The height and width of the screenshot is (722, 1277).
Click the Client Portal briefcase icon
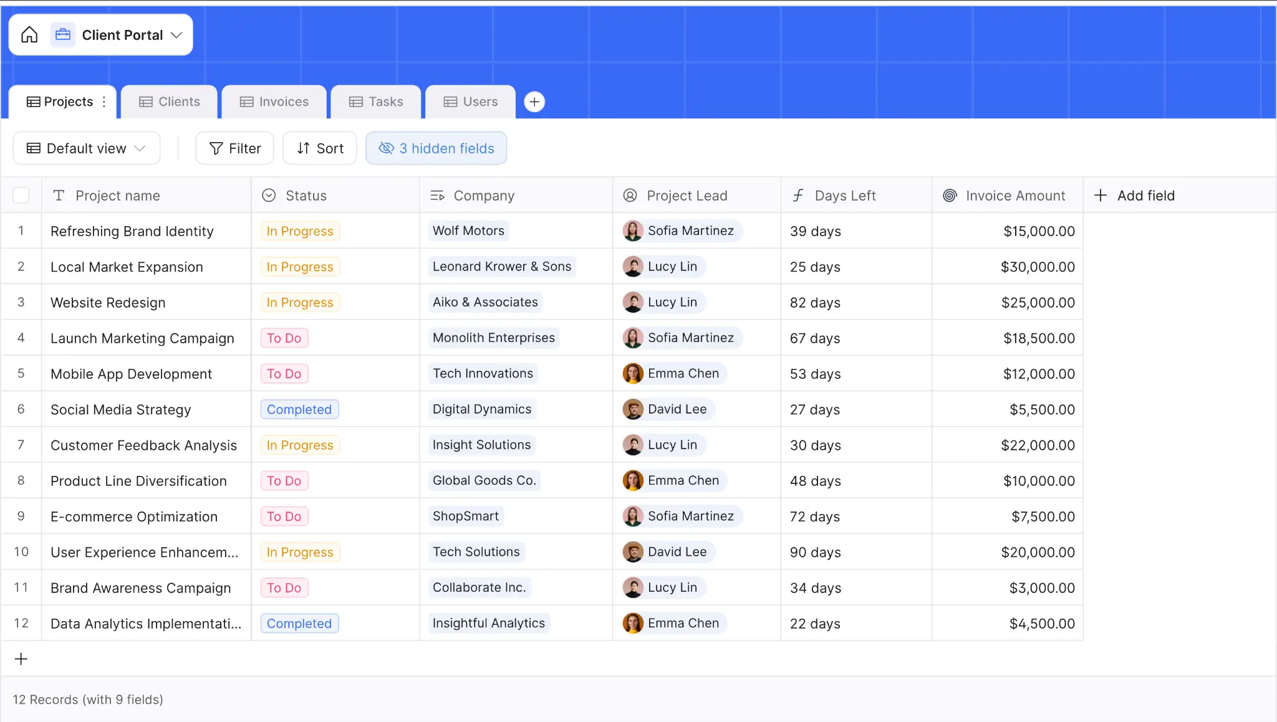coord(63,35)
